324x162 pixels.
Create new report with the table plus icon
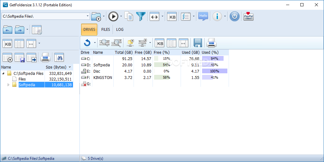click(8, 58)
